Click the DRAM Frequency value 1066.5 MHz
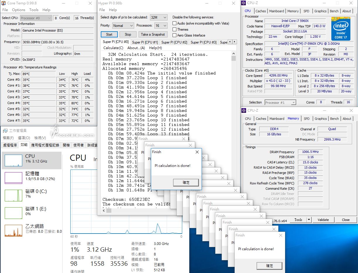 tap(310, 152)
